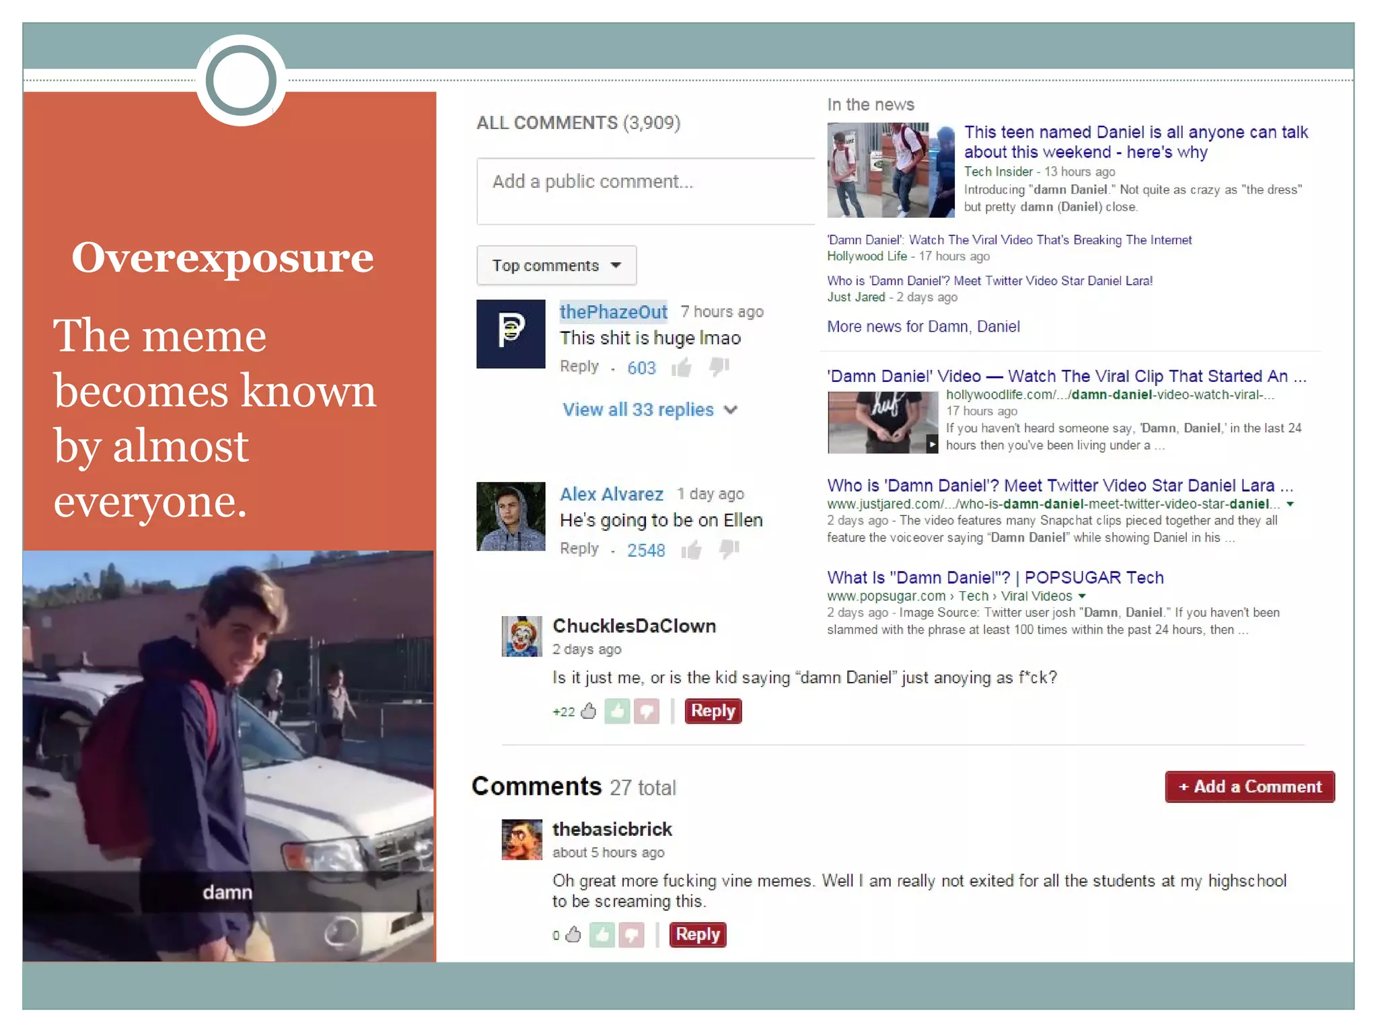The height and width of the screenshot is (1033, 1378).
Task: Thumbs up Alex Alvarez's Ellen comment
Action: pyautogui.click(x=691, y=550)
